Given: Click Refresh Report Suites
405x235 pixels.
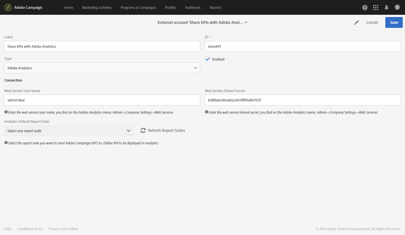Looking at the screenshot, I should 166,130.
